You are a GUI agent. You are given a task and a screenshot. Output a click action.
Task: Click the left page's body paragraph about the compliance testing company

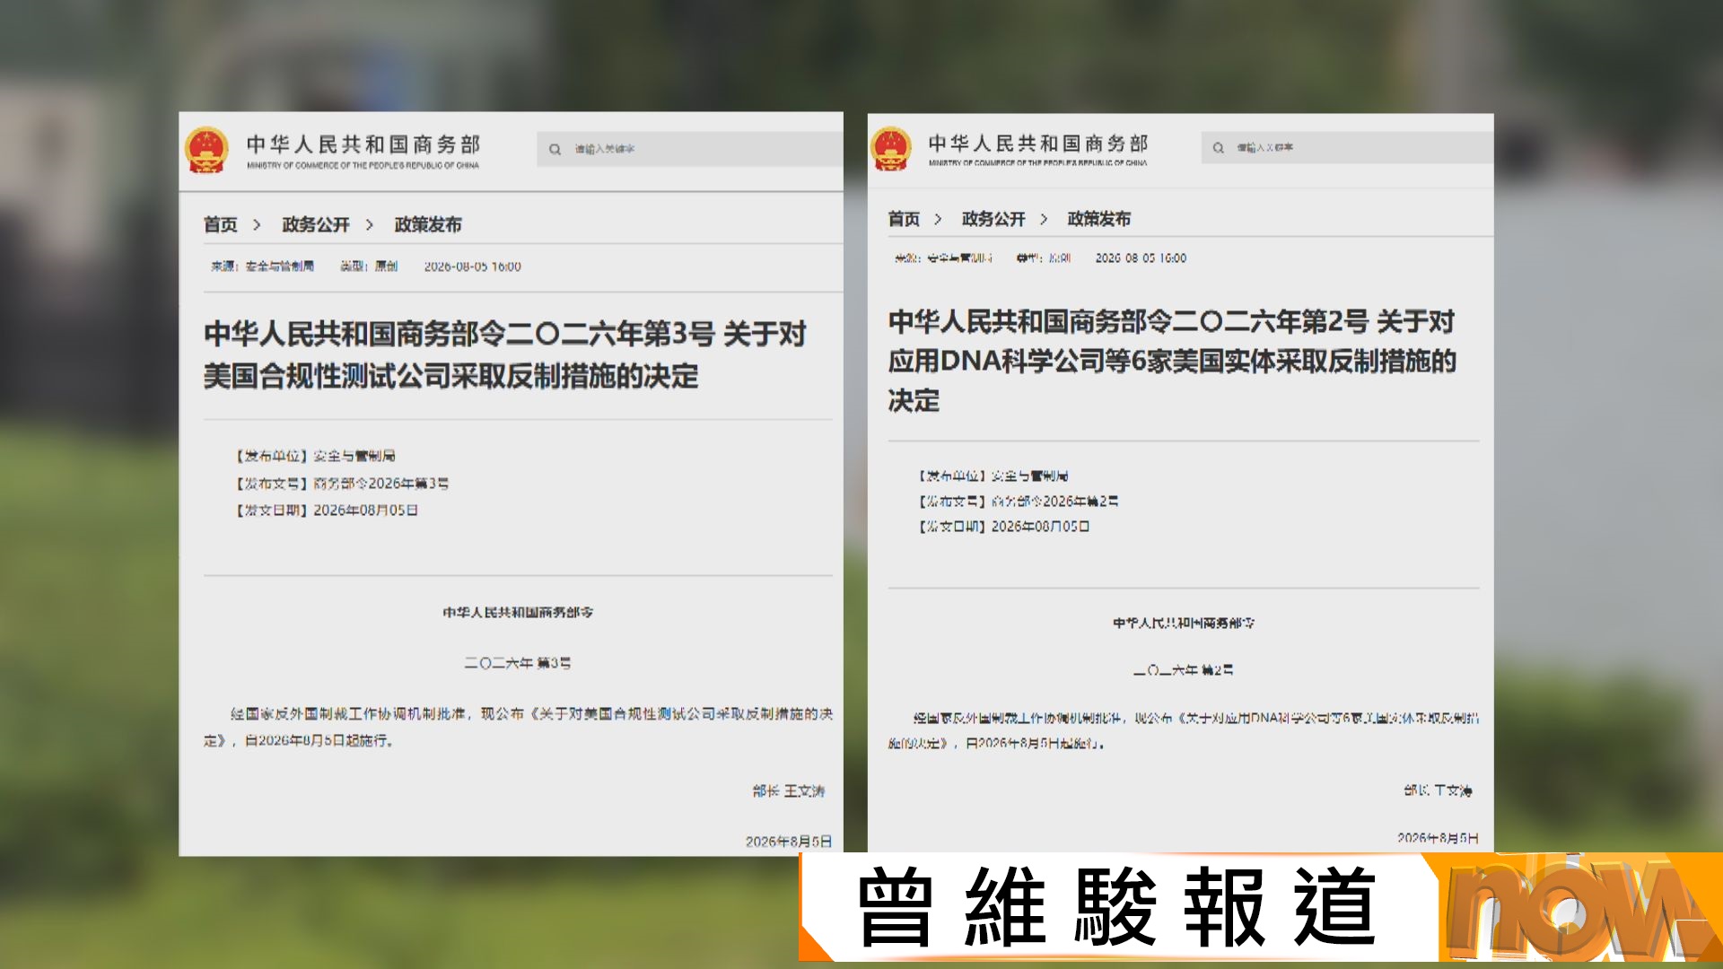(x=518, y=727)
